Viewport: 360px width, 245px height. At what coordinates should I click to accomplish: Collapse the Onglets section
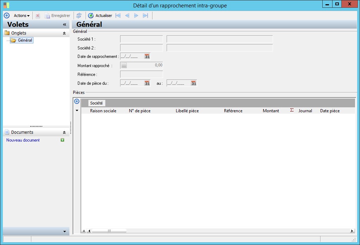64,33
